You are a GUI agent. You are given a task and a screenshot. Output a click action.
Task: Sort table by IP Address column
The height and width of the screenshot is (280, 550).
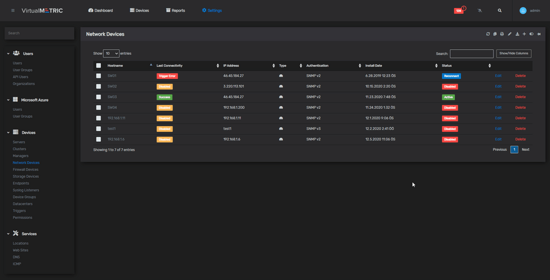[249, 66]
